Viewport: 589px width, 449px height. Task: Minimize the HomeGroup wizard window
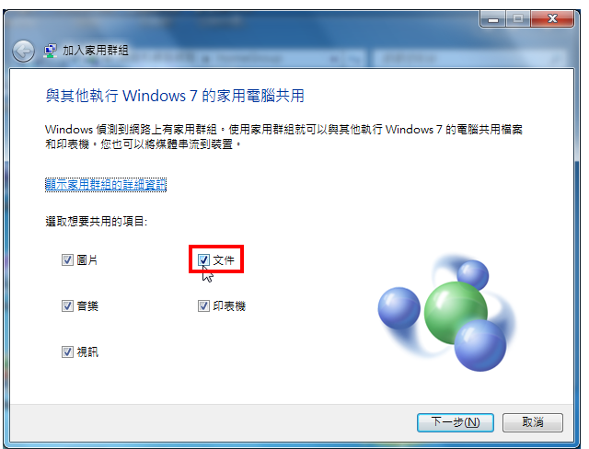493,18
